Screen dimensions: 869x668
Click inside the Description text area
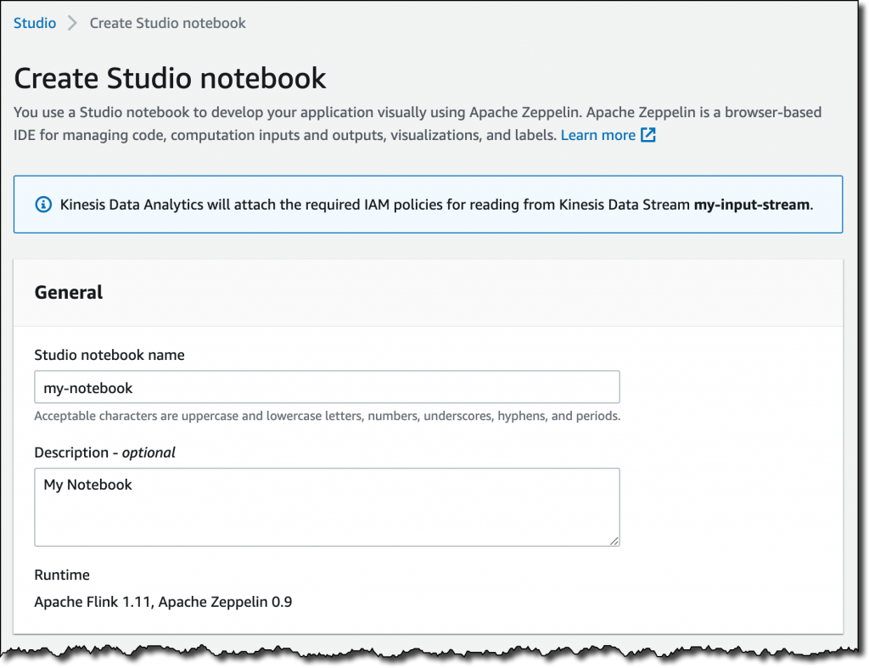[327, 507]
